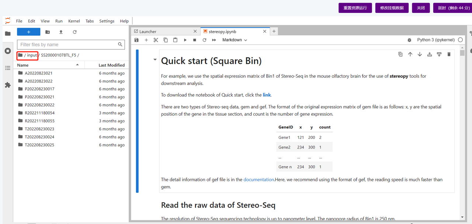Switch to the Launcher tab
This screenshot has width=472, height=224.
pyautogui.click(x=148, y=32)
